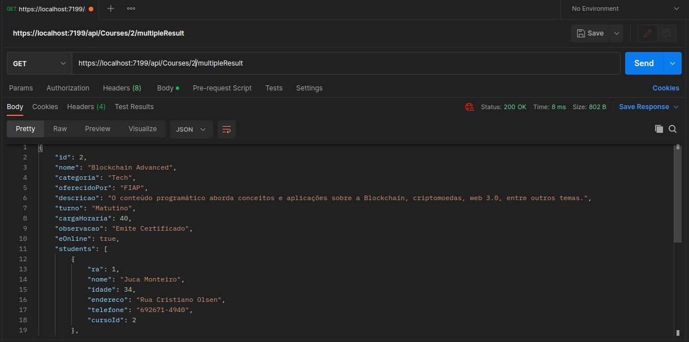Copy response body with copy icon
This screenshot has height=342, width=689.
point(658,129)
